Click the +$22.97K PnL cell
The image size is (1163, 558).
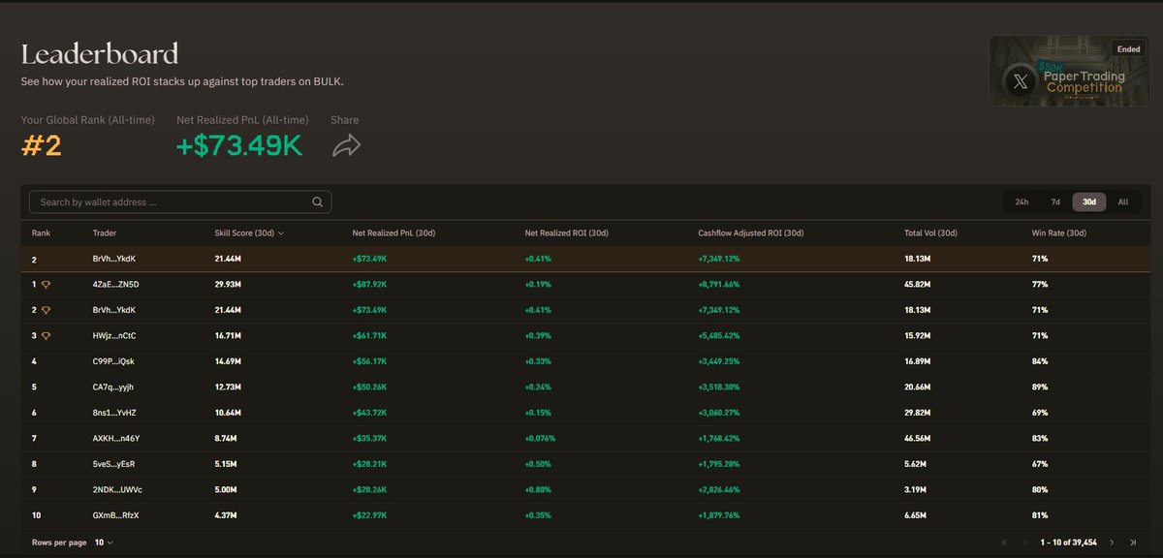371,515
